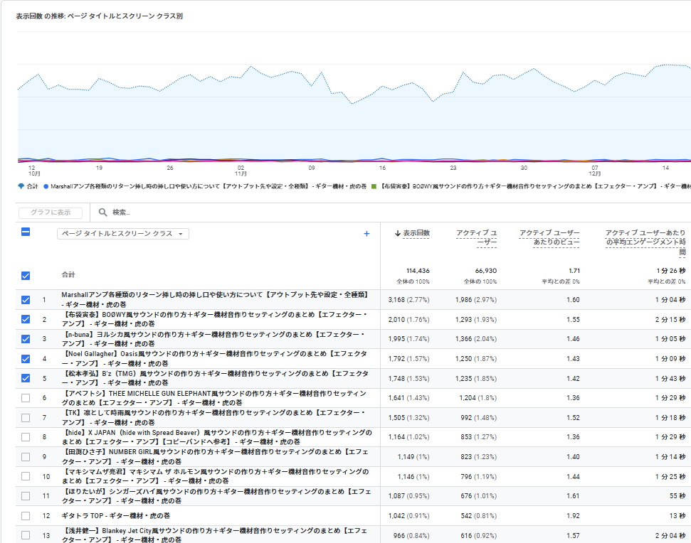The height and width of the screenshot is (543, 691).
Task: Click the blue minus select-all box in header
Action: point(26,232)
